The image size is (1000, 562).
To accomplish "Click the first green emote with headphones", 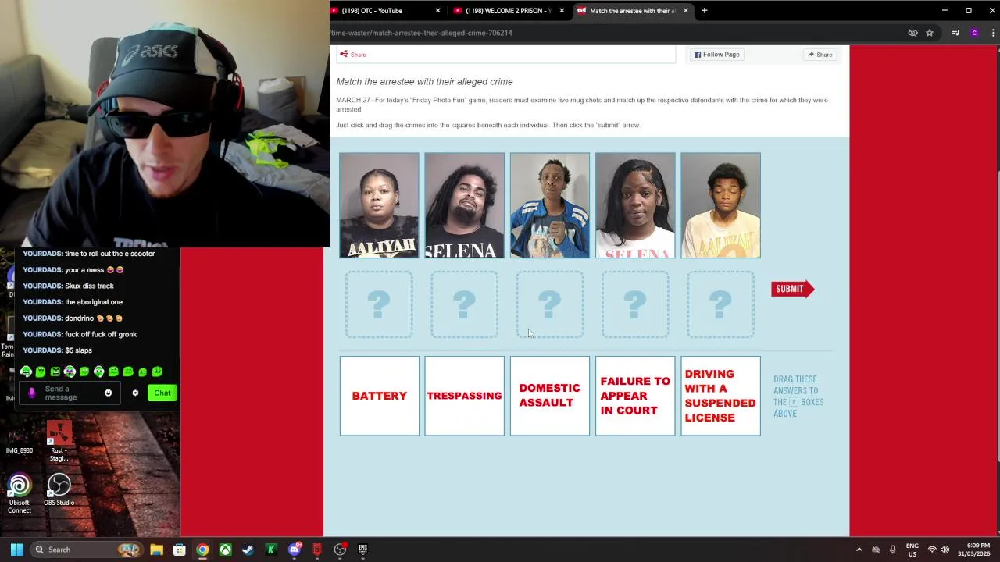I will pyautogui.click(x=26, y=372).
